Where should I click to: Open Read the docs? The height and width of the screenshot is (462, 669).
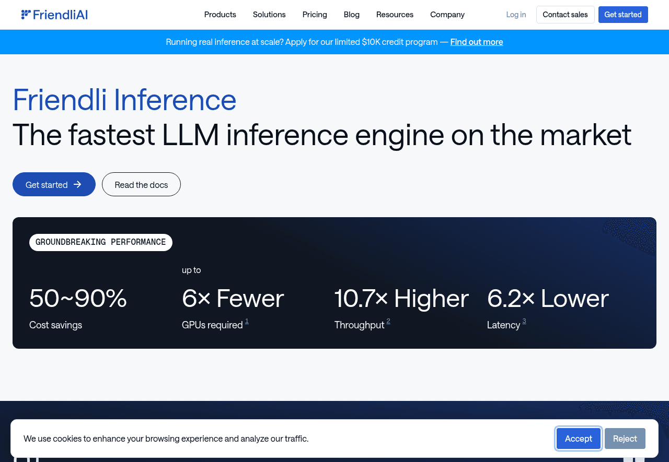click(x=141, y=185)
